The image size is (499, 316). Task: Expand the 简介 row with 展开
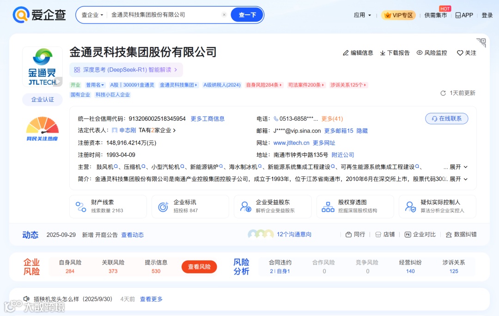pyautogui.click(x=459, y=179)
